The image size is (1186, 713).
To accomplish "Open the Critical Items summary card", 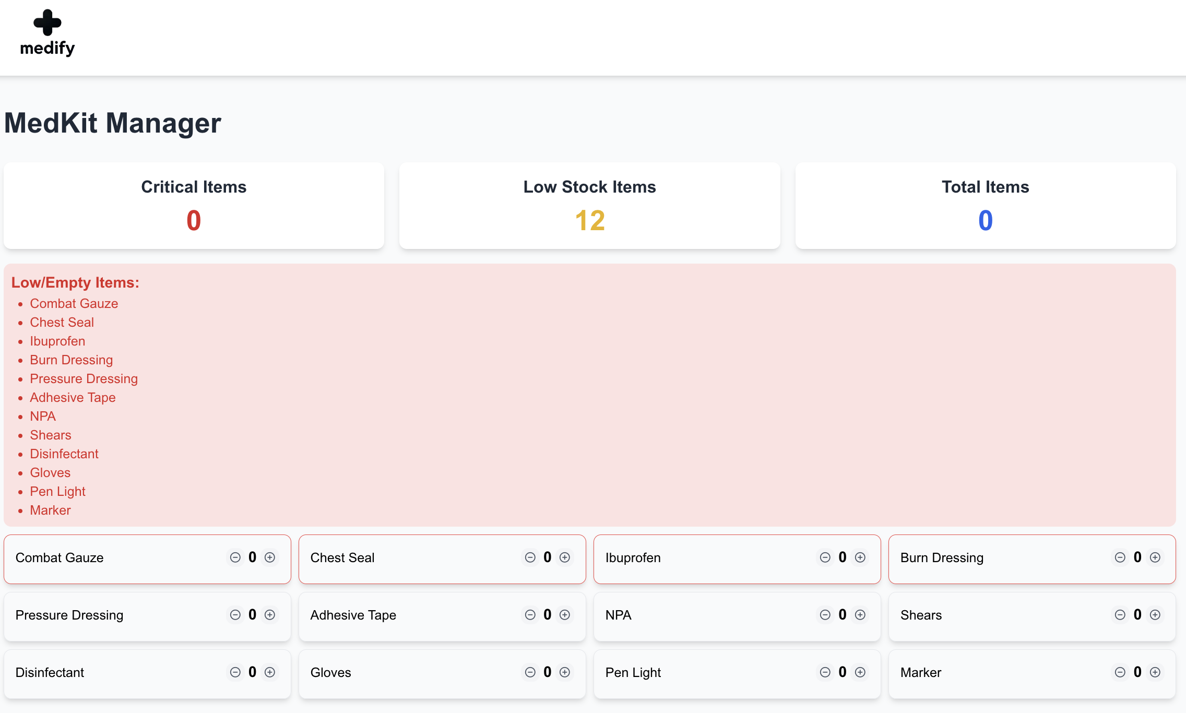I will 194,206.
